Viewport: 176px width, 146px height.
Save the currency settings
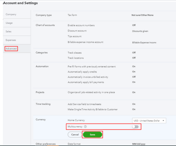point(92,134)
